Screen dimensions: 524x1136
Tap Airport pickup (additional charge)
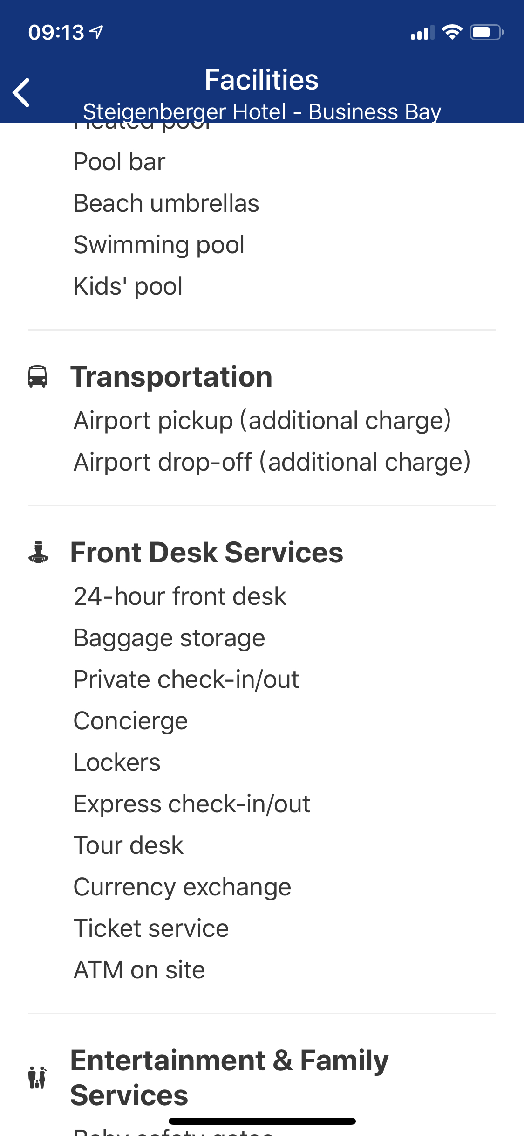[262, 420]
